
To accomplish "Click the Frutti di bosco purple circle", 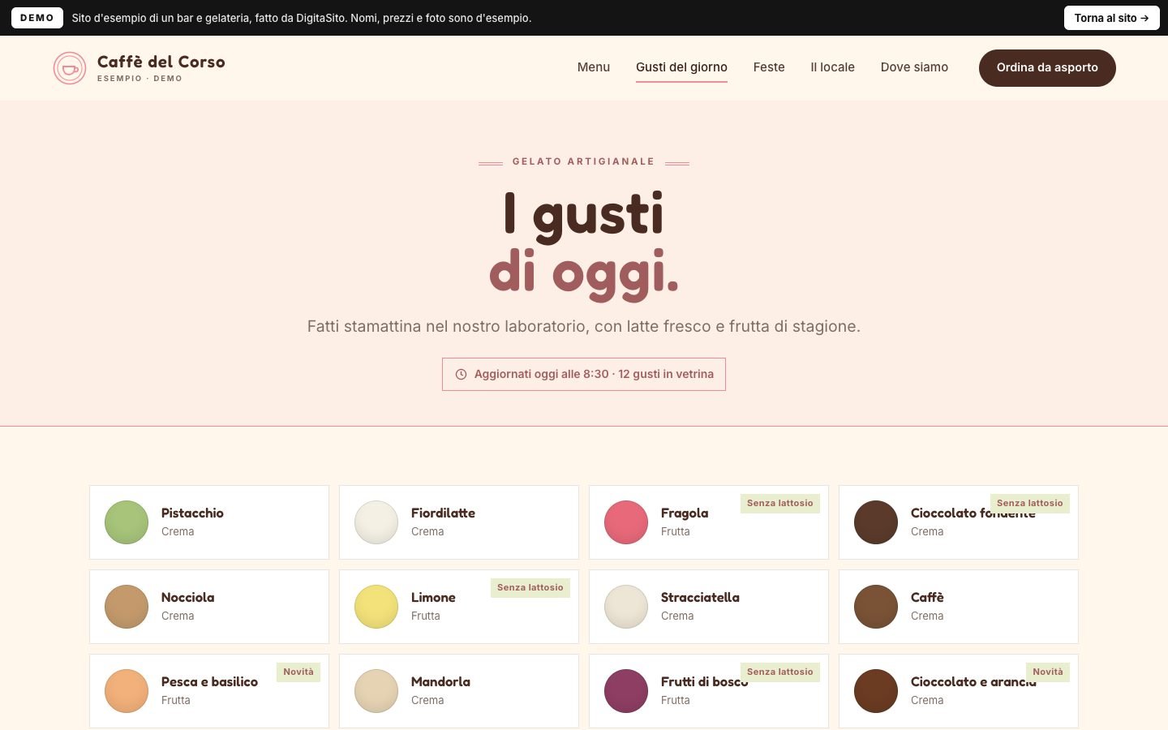I will [626, 691].
